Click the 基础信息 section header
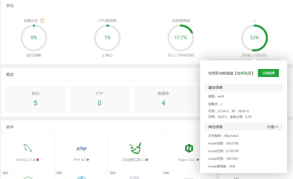Viewport: 293px width, 179px height. [243, 87]
